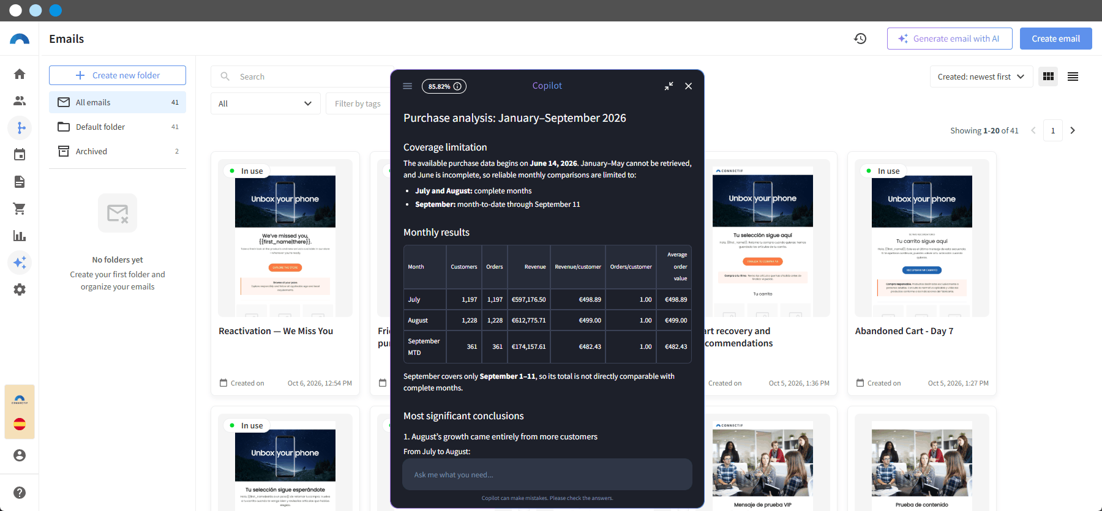This screenshot has width=1102, height=511.
Task: Open the Contacts people icon in sidebar
Action: [x=20, y=101]
